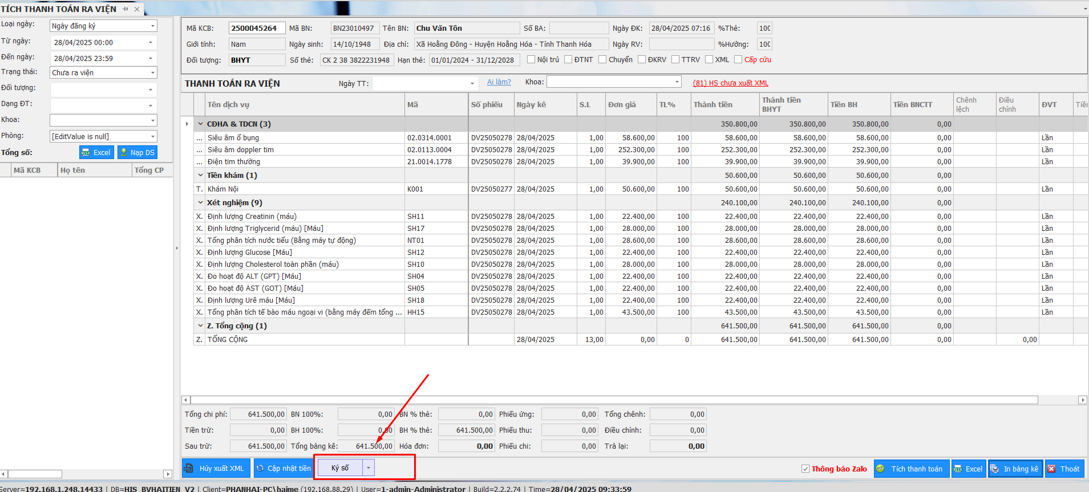Open the Ai làm? link
The height and width of the screenshot is (492, 1089).
pyautogui.click(x=499, y=82)
